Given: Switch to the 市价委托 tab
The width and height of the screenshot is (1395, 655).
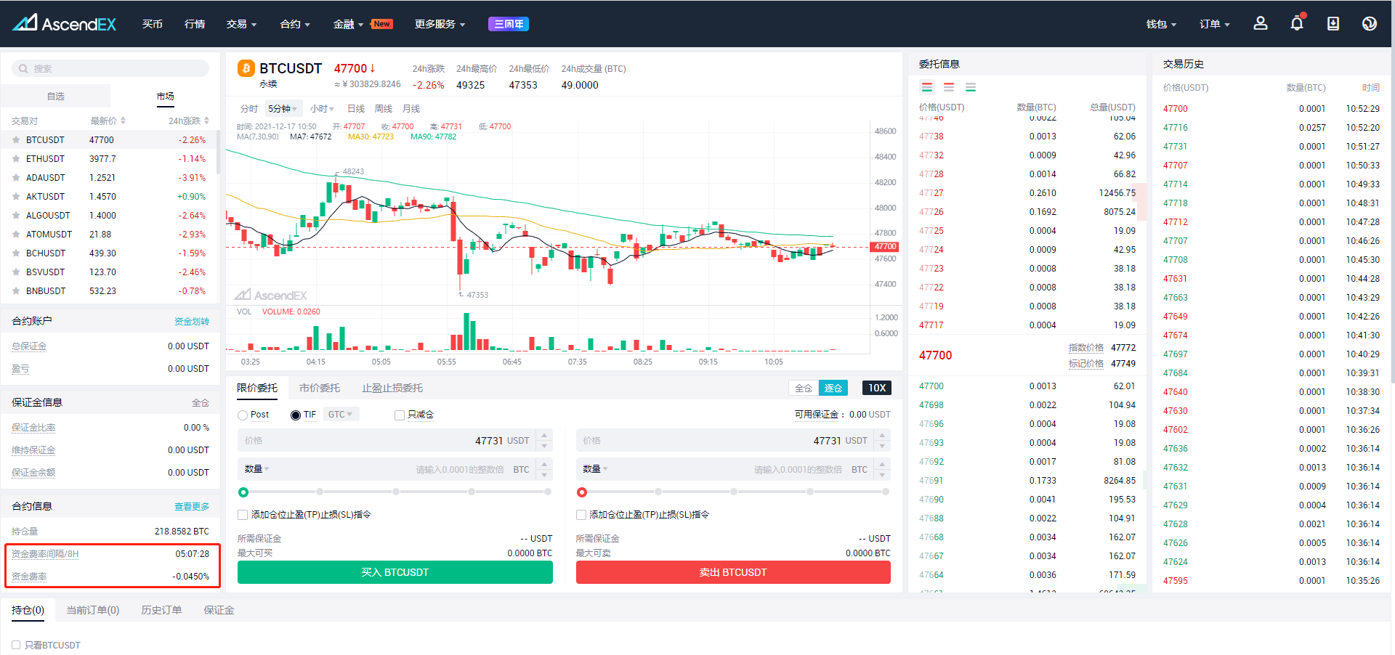Looking at the screenshot, I should (320, 388).
